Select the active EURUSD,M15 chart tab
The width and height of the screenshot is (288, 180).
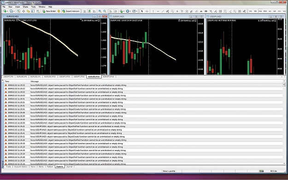[x=94, y=76]
